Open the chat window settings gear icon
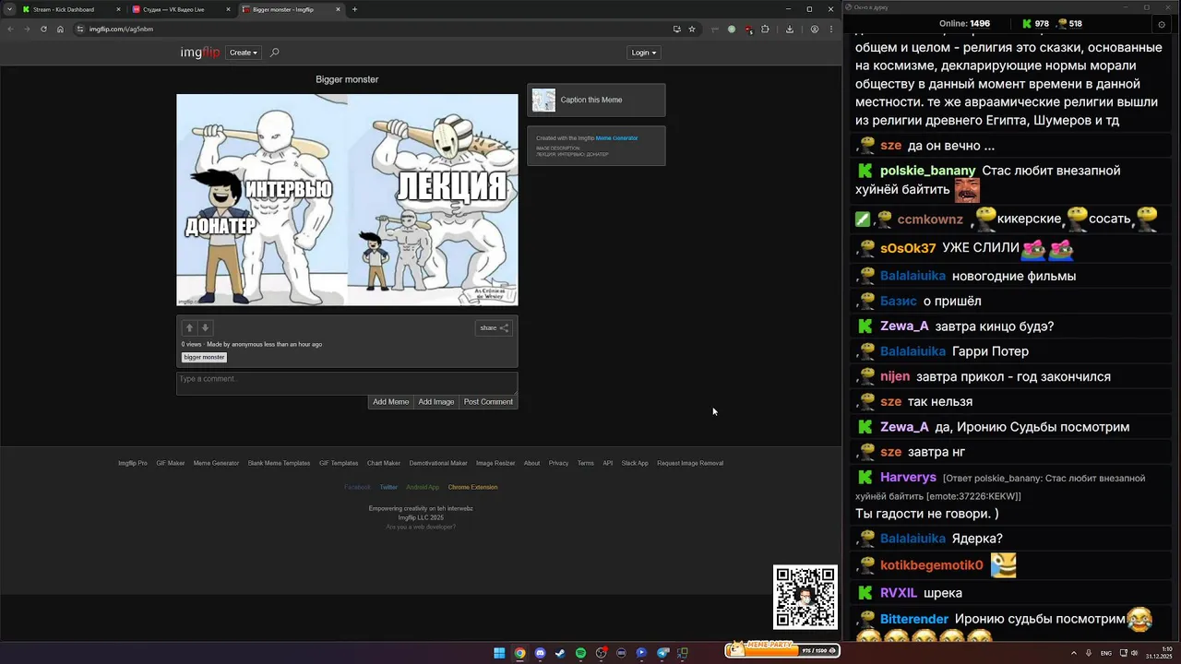Viewport: 1181px width, 664px height. point(1162,24)
